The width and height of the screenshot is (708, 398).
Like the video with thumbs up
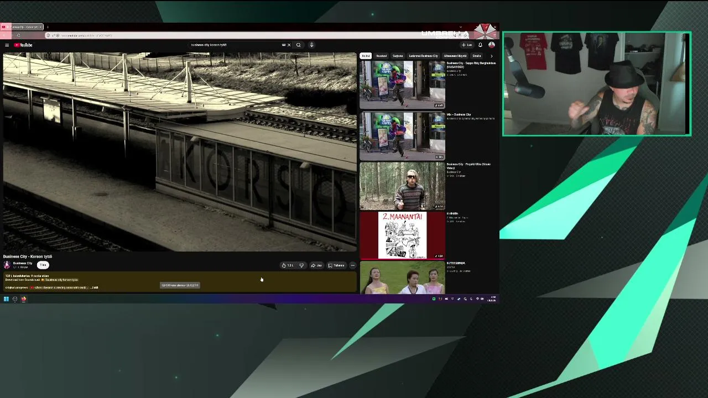[x=287, y=265]
